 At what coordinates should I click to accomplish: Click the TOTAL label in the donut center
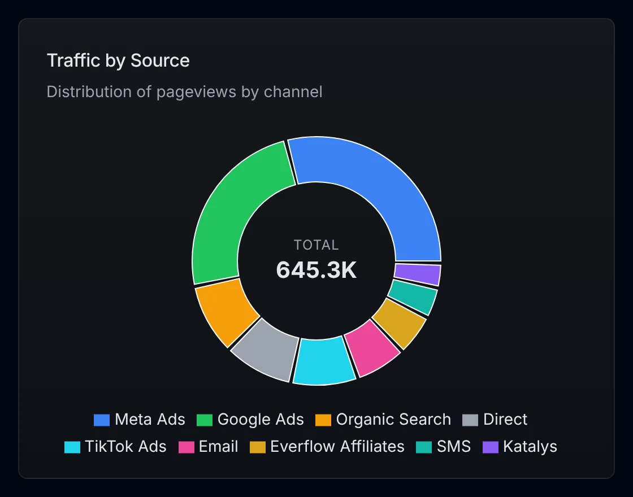(x=316, y=245)
